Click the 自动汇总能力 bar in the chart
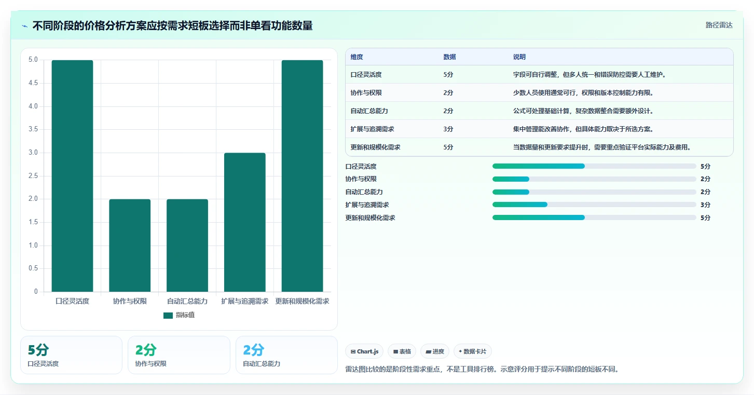 187,246
